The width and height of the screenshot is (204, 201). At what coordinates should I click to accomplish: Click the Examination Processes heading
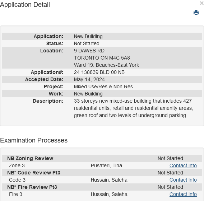[34, 140]
